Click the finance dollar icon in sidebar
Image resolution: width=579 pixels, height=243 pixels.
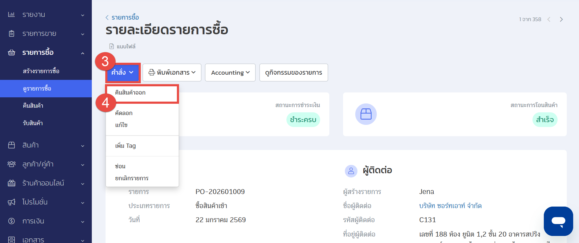[11, 221]
